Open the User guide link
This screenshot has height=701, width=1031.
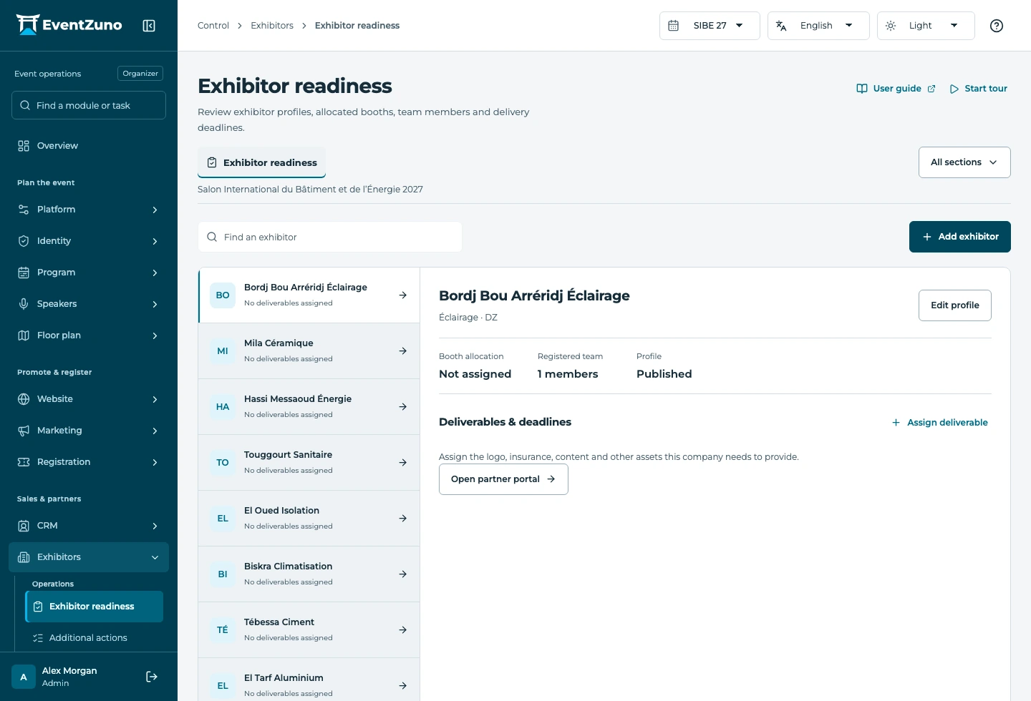point(896,89)
